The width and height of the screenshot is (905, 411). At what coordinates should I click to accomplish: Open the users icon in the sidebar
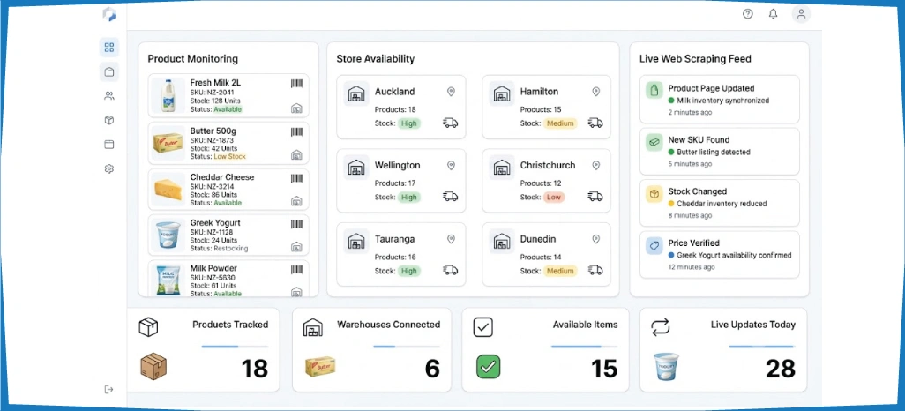109,96
